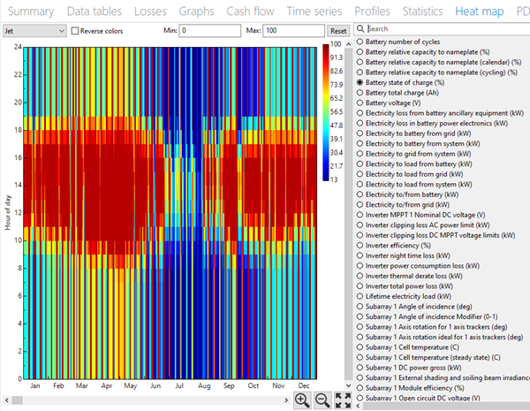
Task: Choose Electricity to grid from system (kW)
Action: 360,154
